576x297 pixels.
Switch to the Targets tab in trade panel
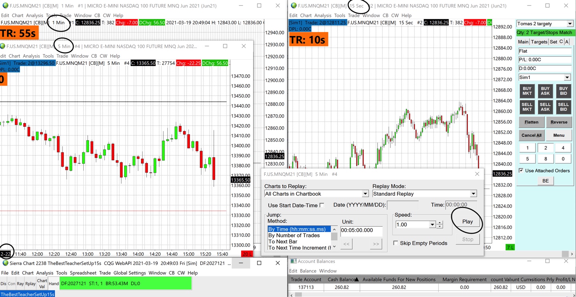click(x=539, y=42)
